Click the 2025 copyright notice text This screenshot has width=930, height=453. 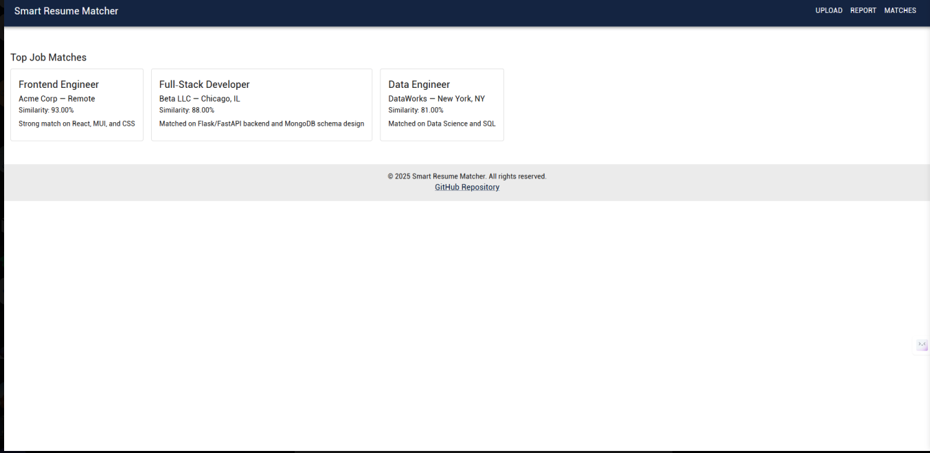pyautogui.click(x=466, y=176)
